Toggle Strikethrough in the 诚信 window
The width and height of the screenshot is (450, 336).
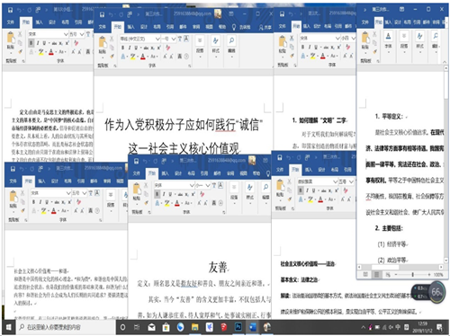click(146, 48)
